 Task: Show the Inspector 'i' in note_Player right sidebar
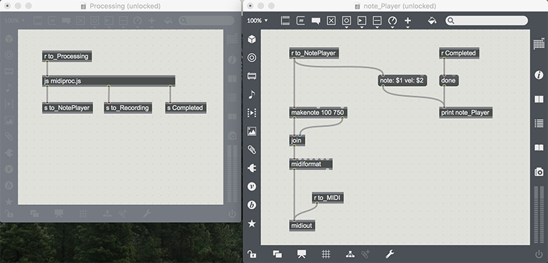click(x=539, y=75)
